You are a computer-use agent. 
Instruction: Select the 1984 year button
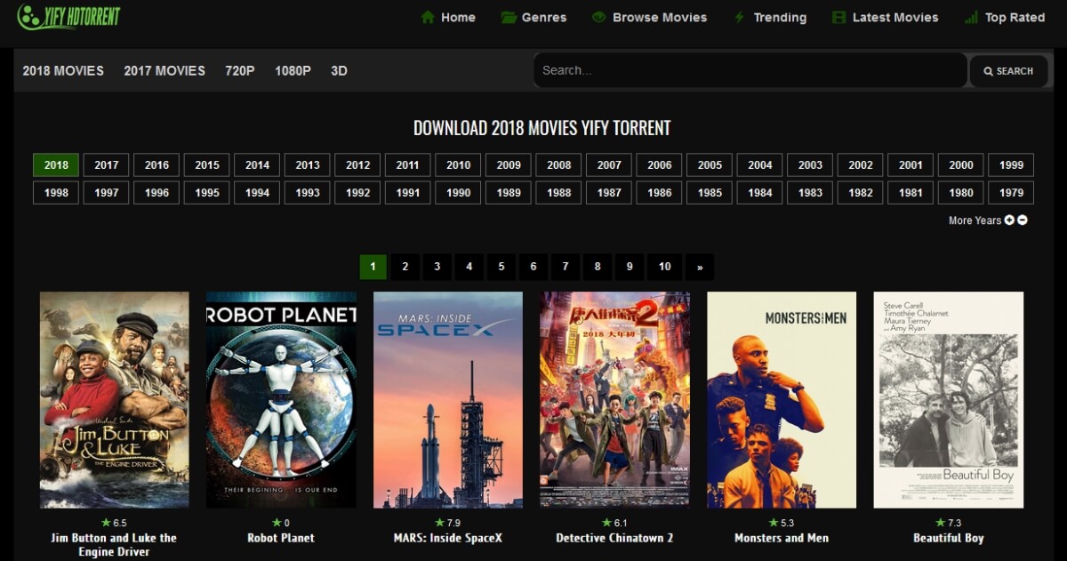[760, 193]
